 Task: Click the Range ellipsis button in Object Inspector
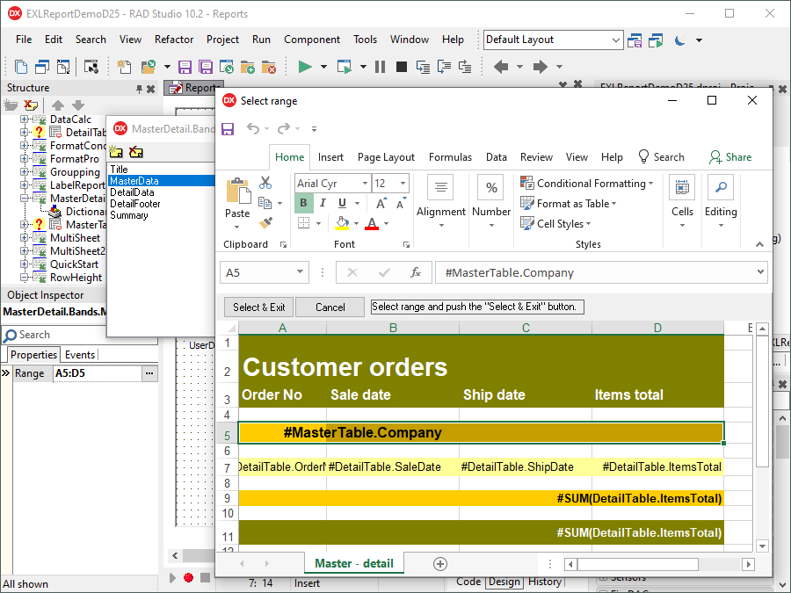pyautogui.click(x=149, y=373)
